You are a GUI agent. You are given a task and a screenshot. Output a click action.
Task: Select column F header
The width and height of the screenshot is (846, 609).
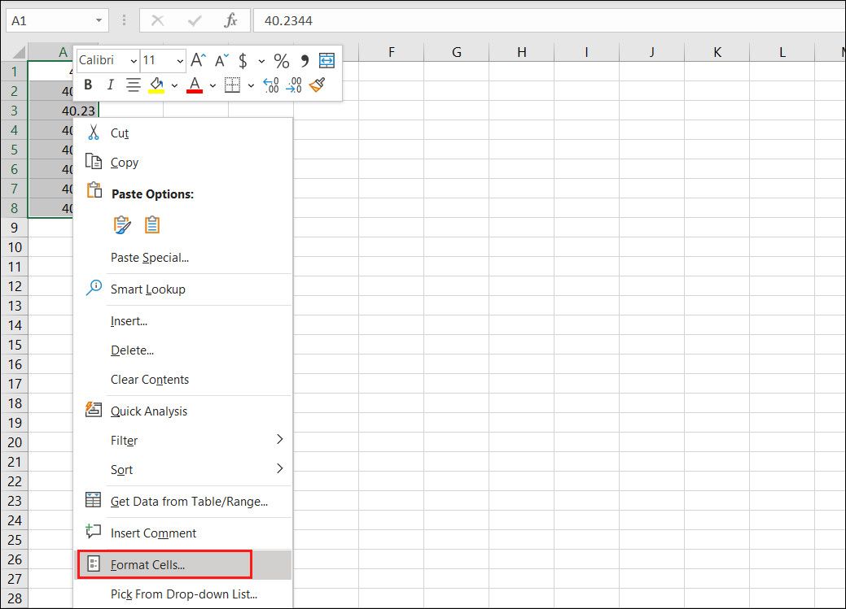pos(391,52)
